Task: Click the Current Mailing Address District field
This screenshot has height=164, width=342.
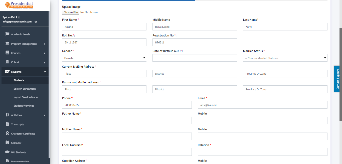Action: point(195,73)
